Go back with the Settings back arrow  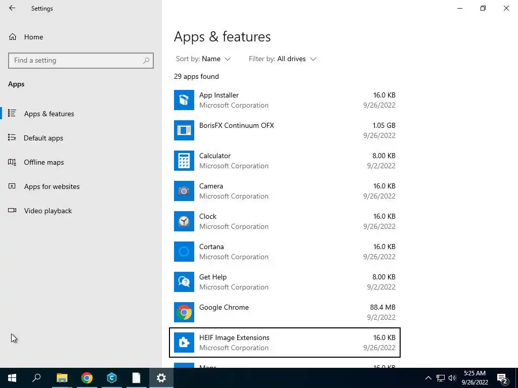pyautogui.click(x=12, y=8)
